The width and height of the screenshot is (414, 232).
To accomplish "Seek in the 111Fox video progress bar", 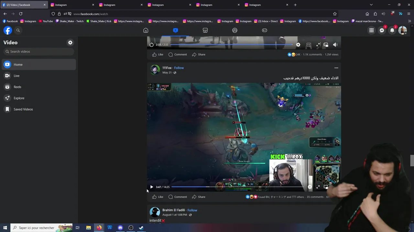I will (x=238, y=187).
